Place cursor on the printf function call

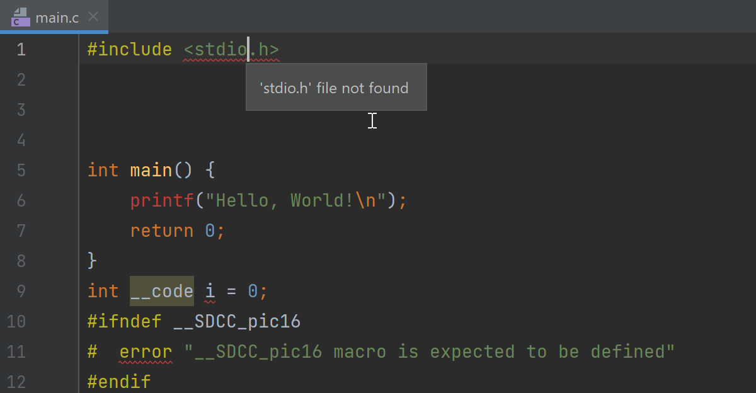point(161,200)
